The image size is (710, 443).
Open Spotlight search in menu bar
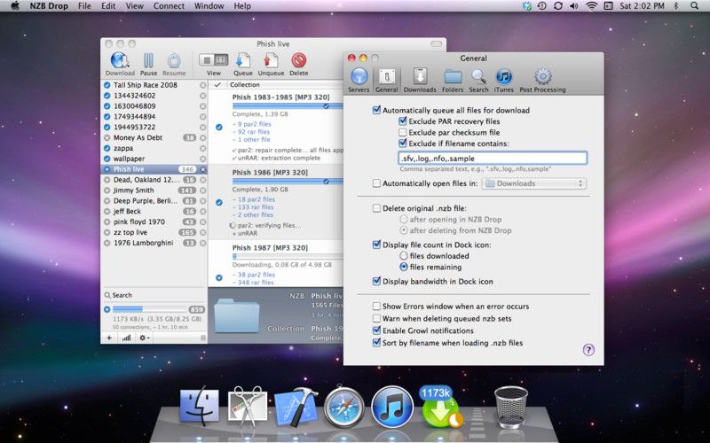point(694,6)
